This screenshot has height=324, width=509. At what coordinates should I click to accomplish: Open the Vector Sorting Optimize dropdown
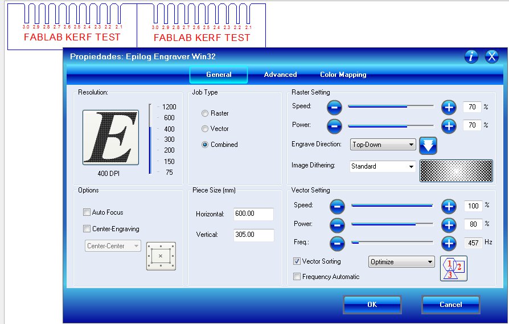point(401,262)
